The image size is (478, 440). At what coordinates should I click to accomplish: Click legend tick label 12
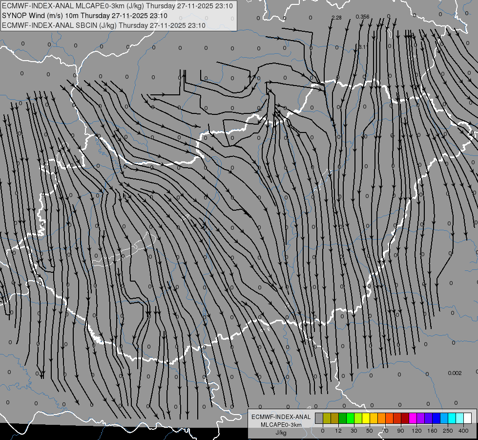pos(338,431)
